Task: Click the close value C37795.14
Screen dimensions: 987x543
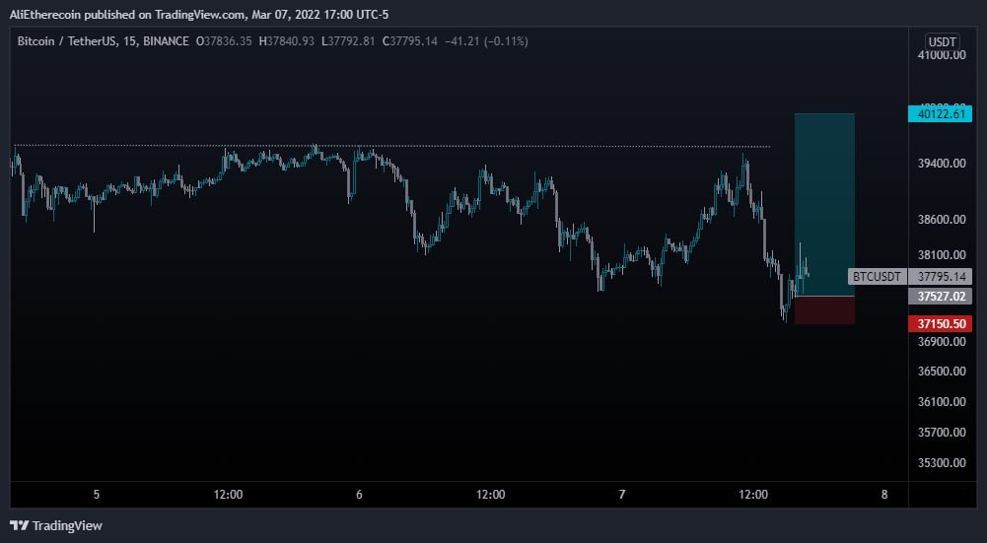Action: tap(410, 41)
